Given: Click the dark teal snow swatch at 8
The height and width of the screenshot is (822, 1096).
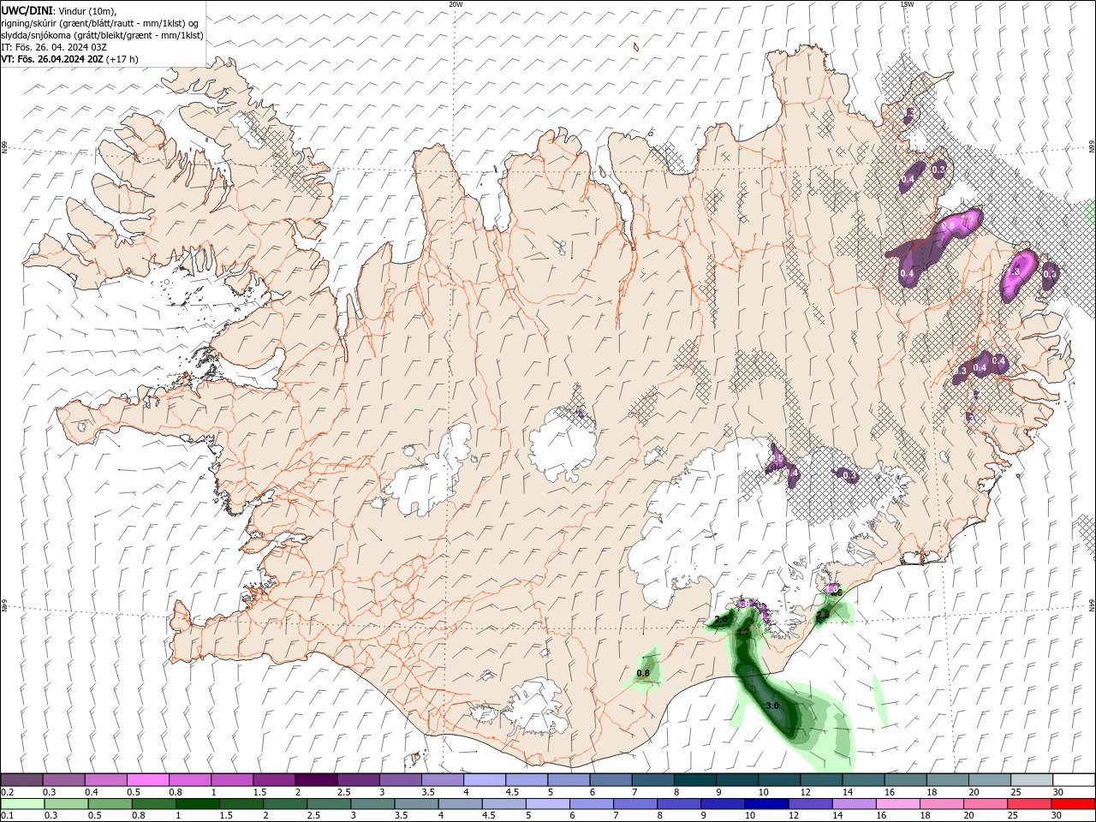Looking at the screenshot, I should click(x=695, y=779).
